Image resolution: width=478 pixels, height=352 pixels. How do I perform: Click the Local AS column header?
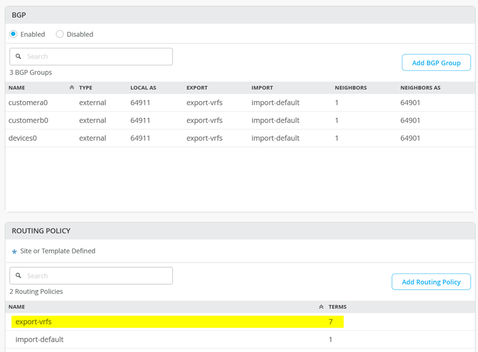[143, 88]
